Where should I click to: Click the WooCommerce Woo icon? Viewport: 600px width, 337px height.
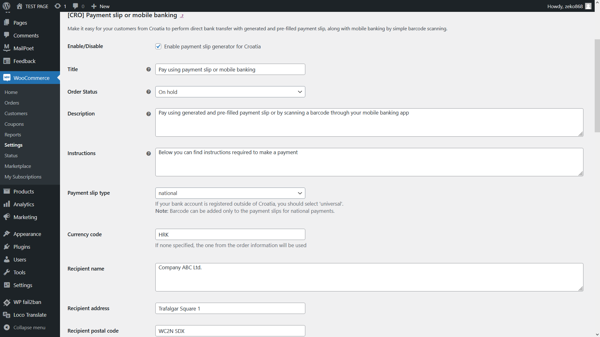7,77
